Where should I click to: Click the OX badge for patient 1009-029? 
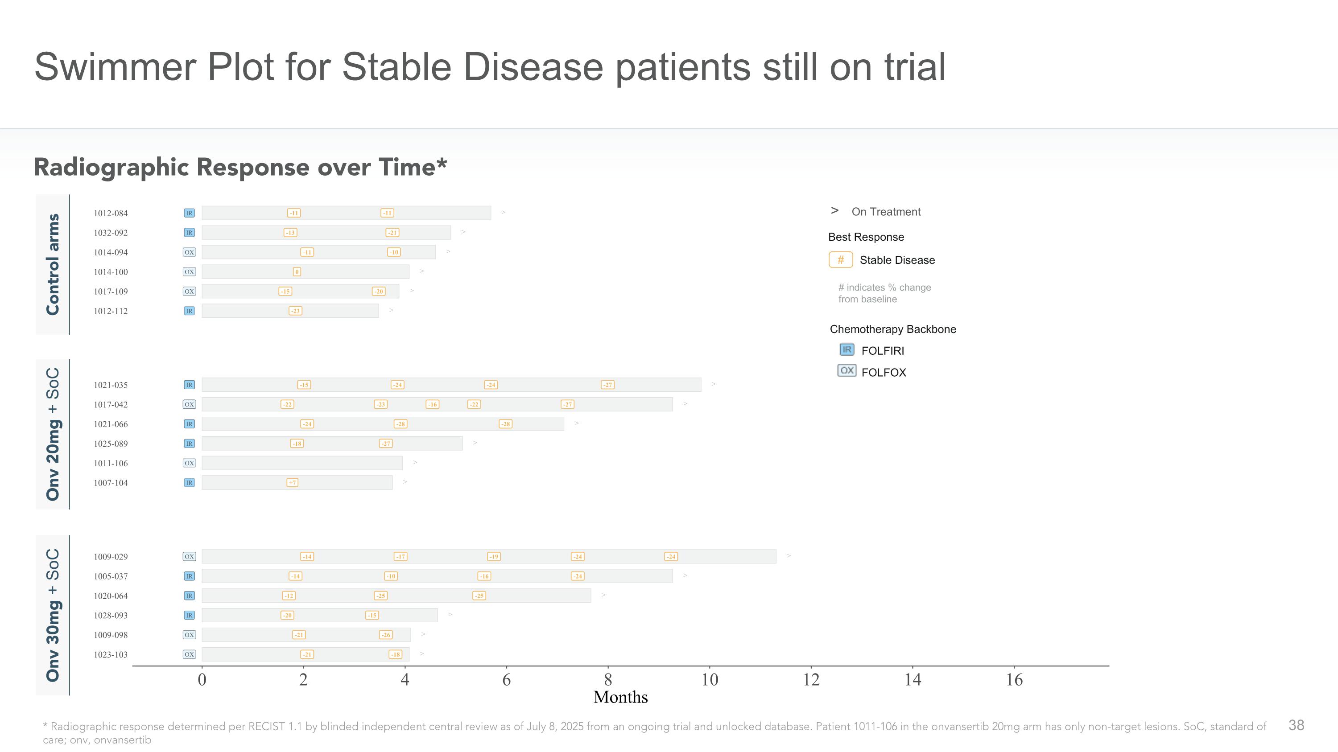(x=189, y=556)
